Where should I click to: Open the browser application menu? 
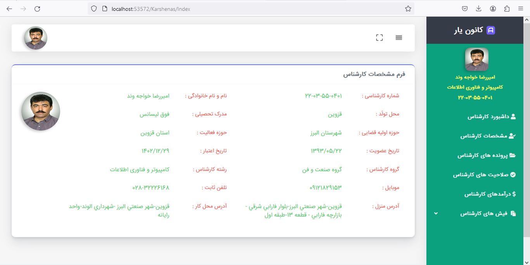(x=521, y=9)
